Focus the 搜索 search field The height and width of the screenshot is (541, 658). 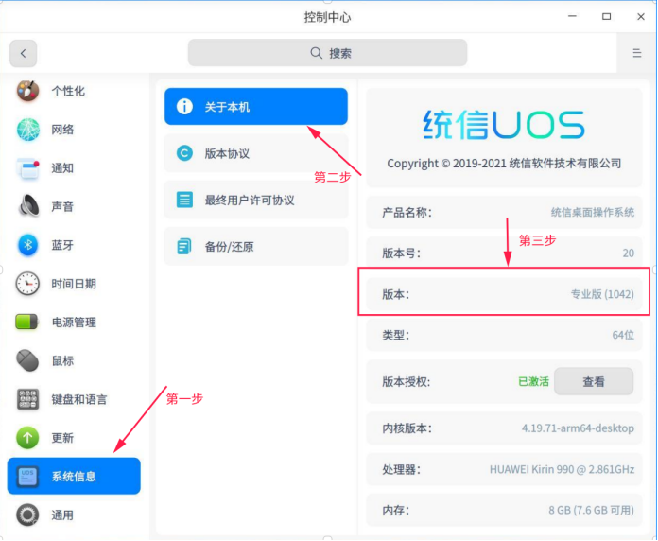click(x=327, y=53)
